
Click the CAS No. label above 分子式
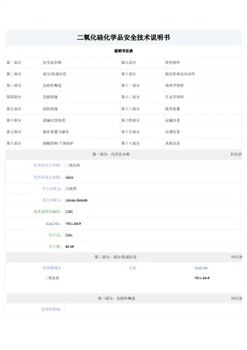[x=53, y=223]
